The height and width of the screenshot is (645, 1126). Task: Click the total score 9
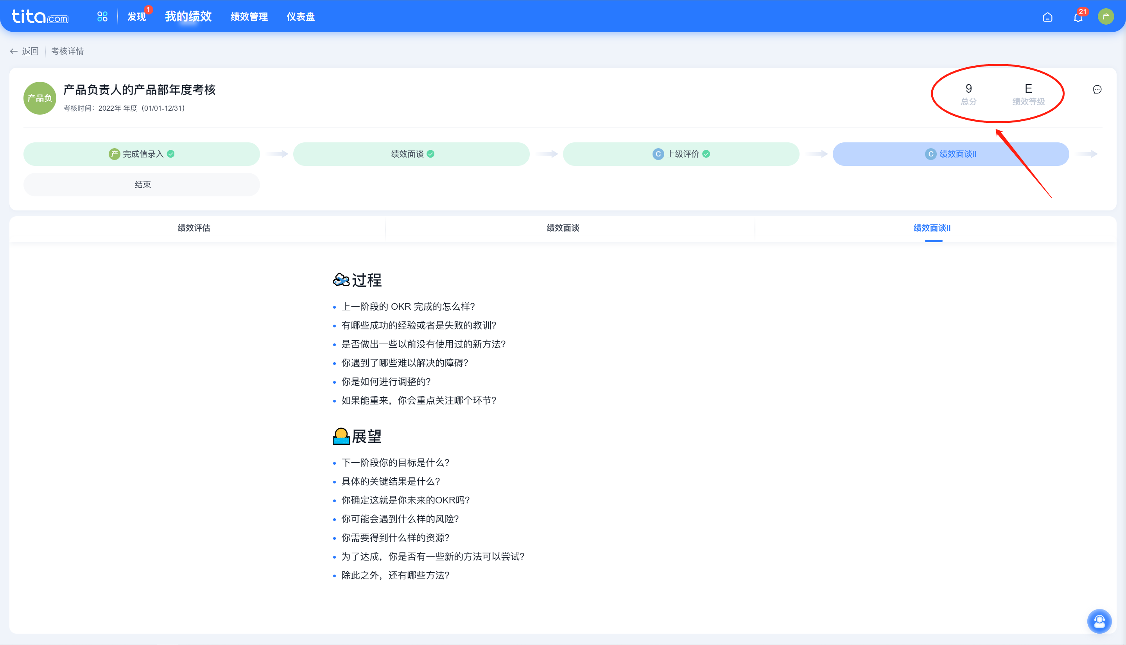(x=968, y=89)
